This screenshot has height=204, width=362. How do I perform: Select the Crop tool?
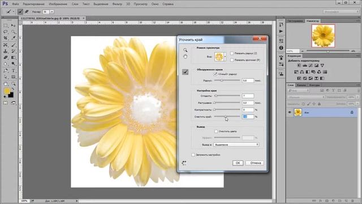[6, 38]
